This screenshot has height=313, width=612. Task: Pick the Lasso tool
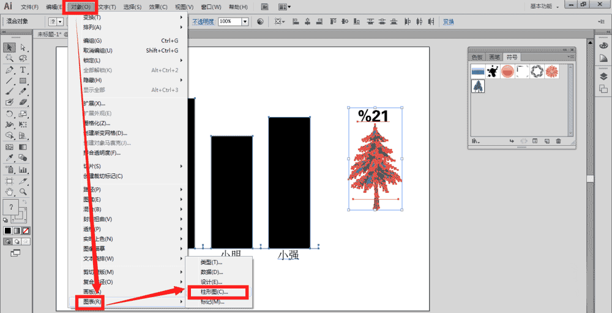tap(23, 58)
